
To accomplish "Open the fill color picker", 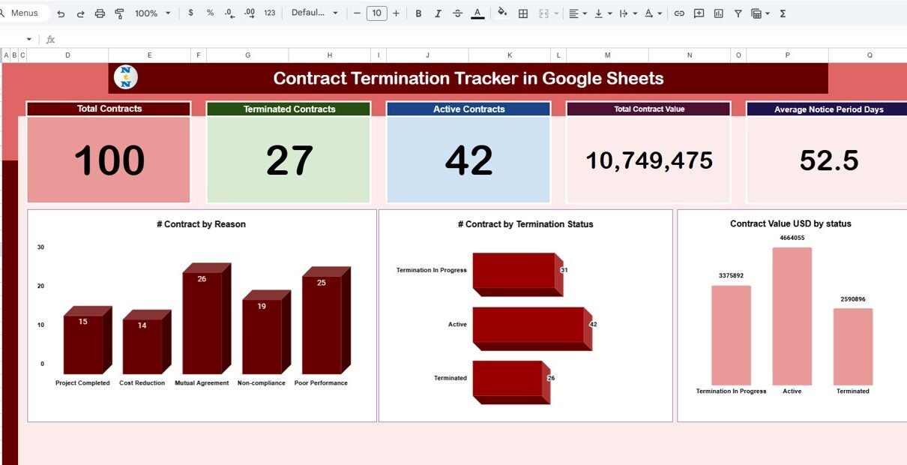I will point(502,13).
